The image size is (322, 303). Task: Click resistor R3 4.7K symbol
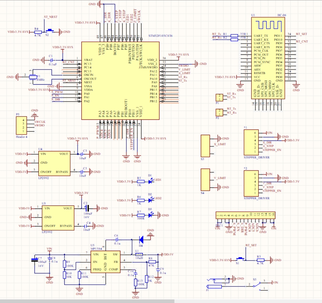[x=261, y=260]
